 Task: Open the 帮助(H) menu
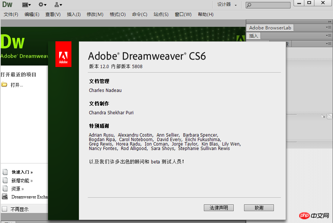[206, 15]
